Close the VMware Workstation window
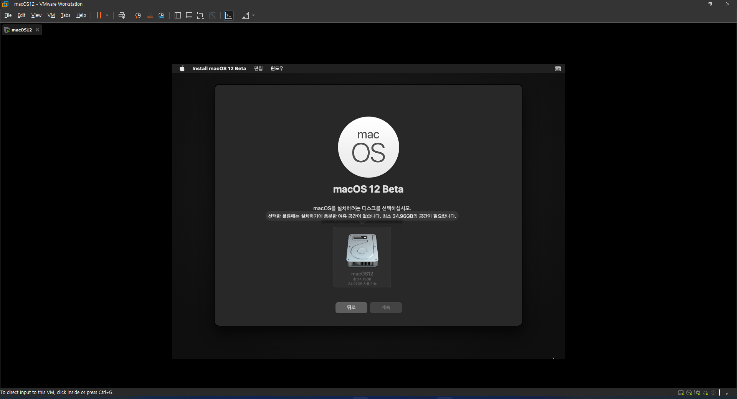Viewport: 737px width, 399px height. tap(728, 4)
